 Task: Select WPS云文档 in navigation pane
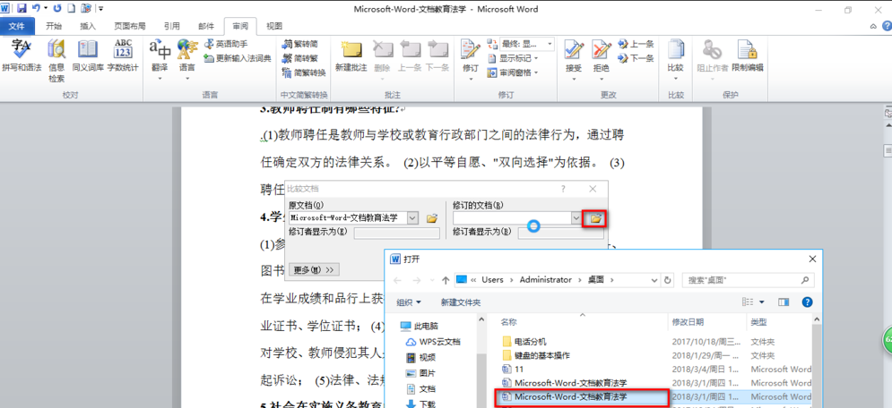coord(433,342)
